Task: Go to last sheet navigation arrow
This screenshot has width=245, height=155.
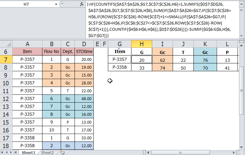Action: (16, 152)
